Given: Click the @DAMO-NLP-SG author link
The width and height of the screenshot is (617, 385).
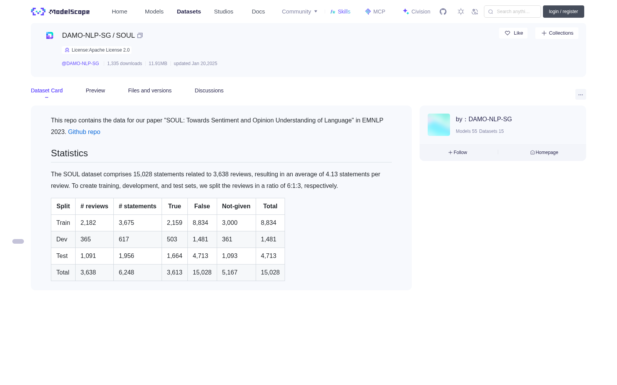Looking at the screenshot, I should pos(80,64).
